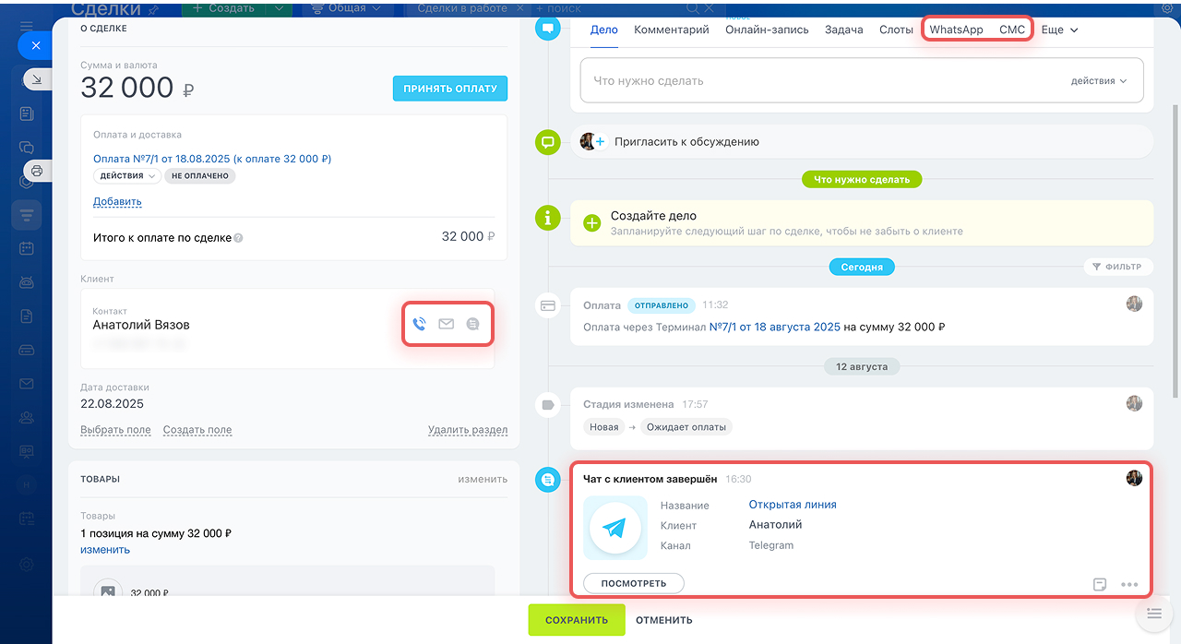Viewport: 1181px width, 644px height.
Task: Open the Оплата №7/1 от 18.08.2025 link
Action: coord(212,159)
